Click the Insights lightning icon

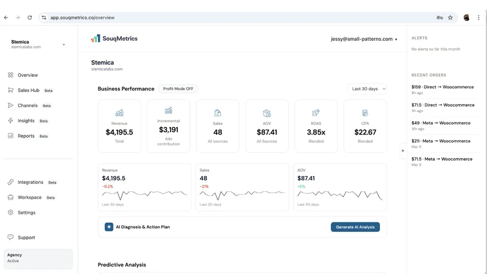click(10, 121)
